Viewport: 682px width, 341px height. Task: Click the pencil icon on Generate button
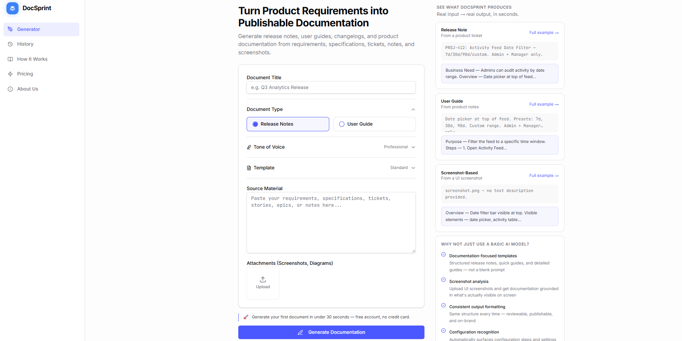coord(301,332)
